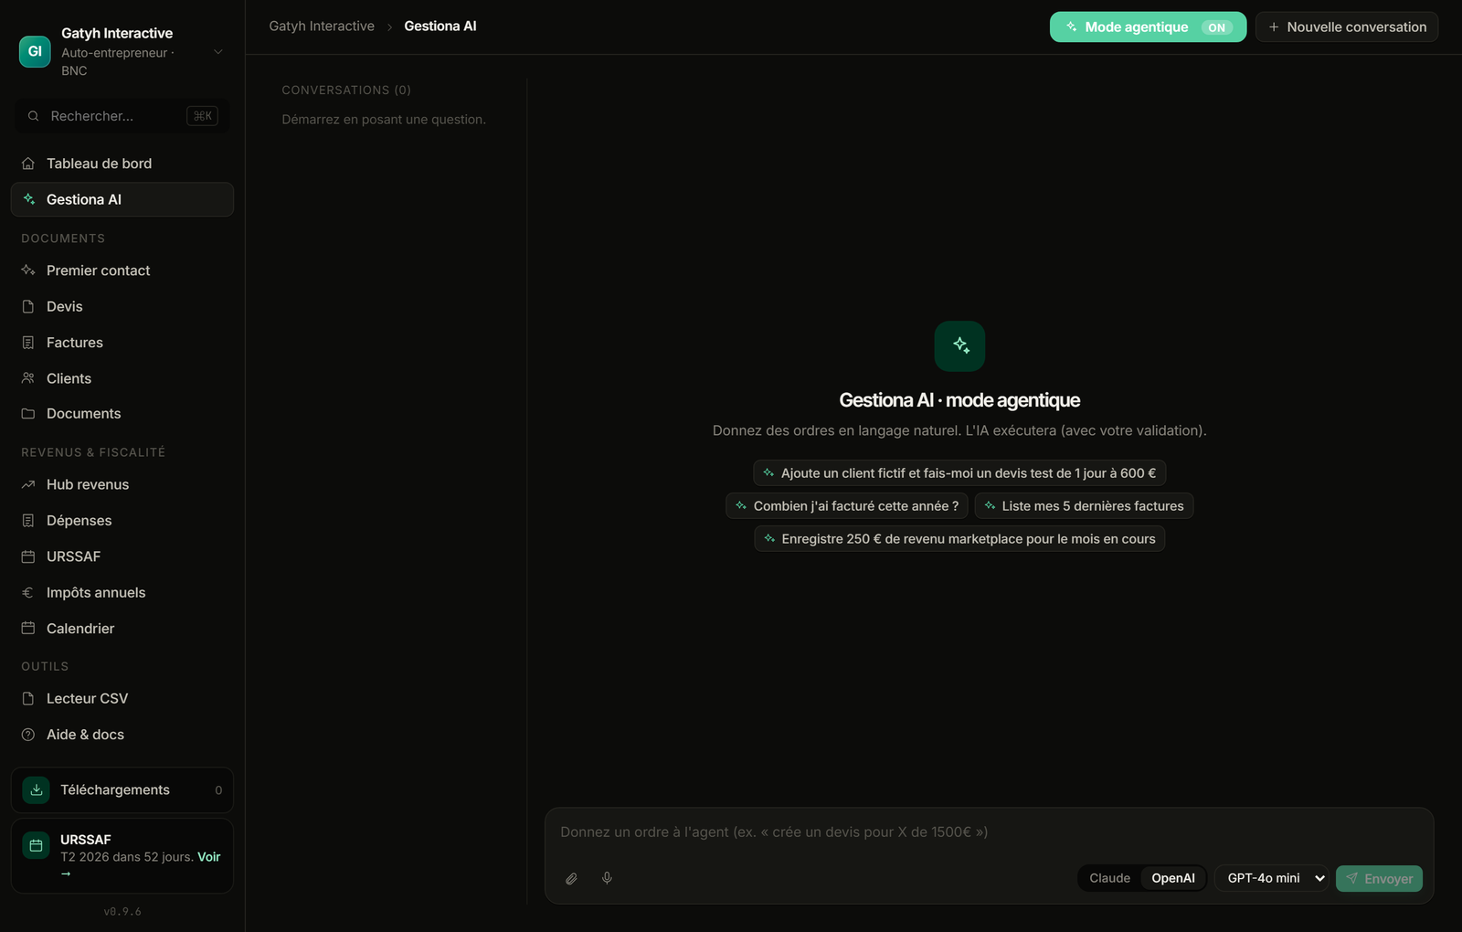The image size is (1462, 932).
Task: Click the paperclip attach file icon
Action: point(571,878)
